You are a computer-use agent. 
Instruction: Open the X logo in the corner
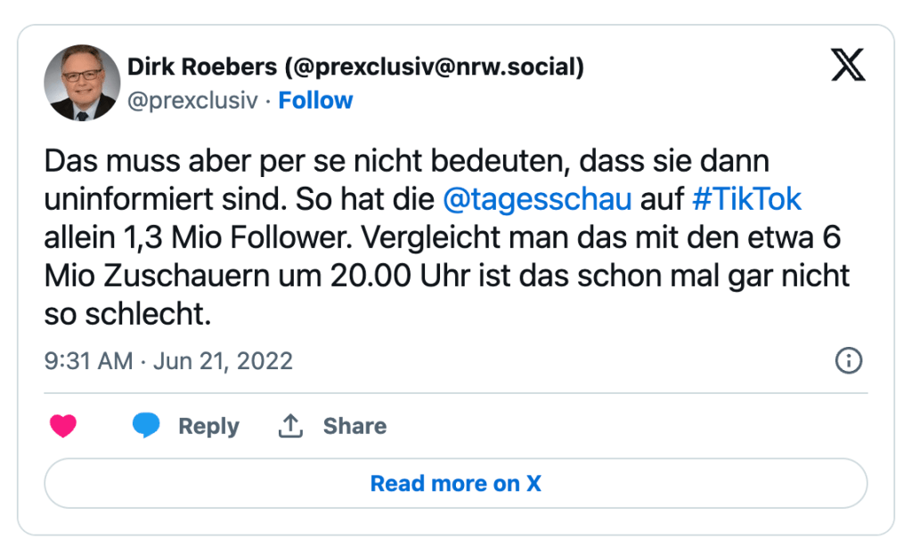tap(848, 66)
